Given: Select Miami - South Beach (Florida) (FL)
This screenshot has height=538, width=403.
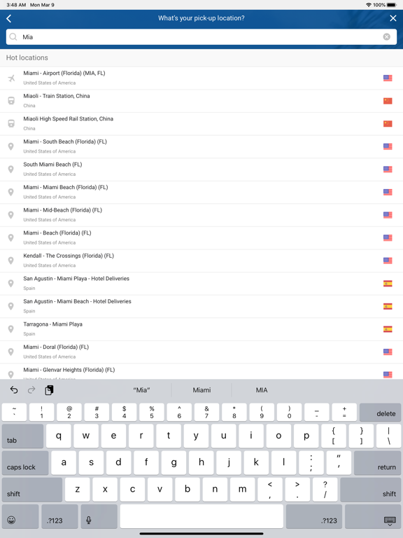Looking at the screenshot, I should (201, 146).
